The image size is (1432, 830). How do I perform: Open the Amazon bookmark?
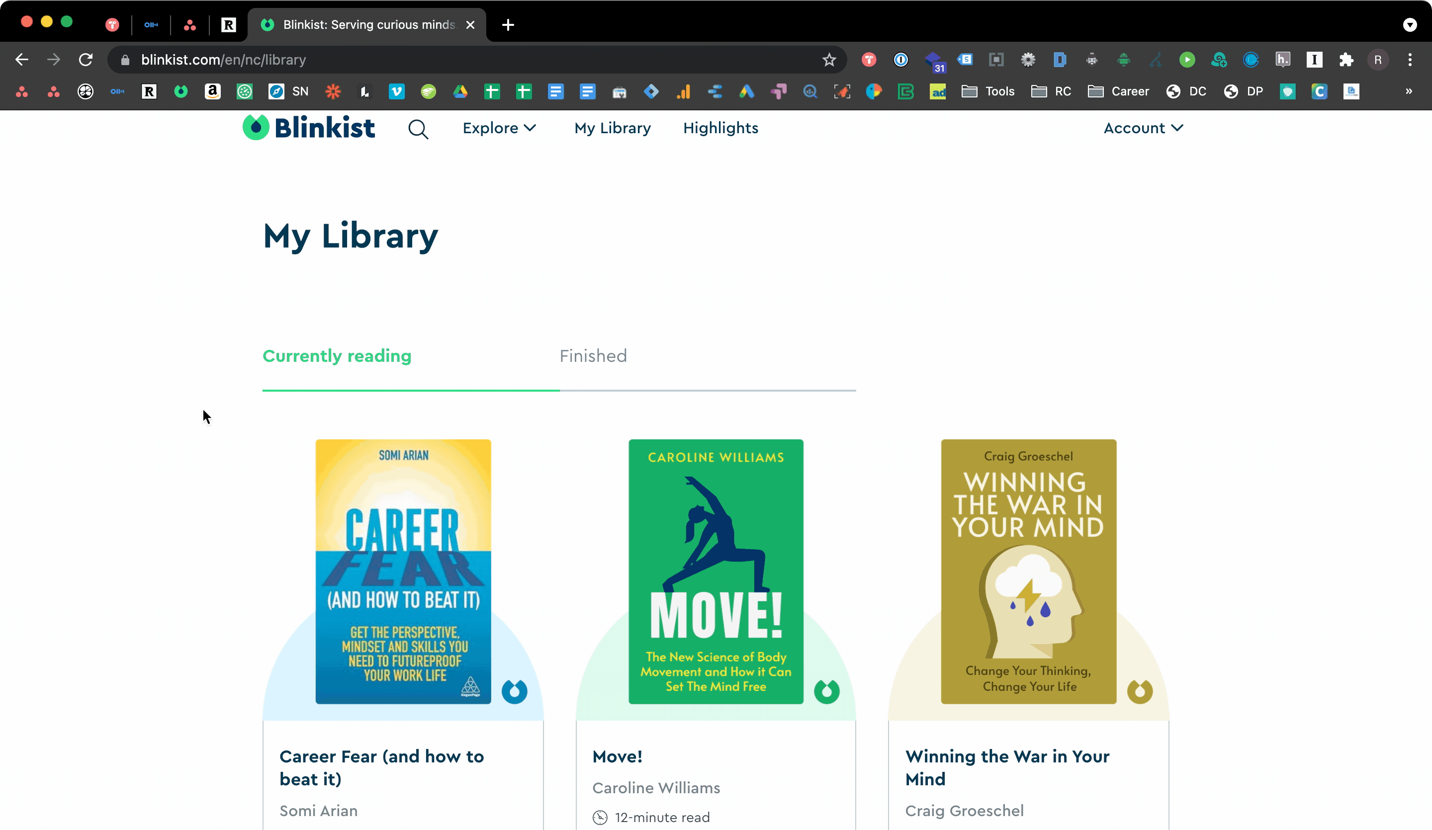click(212, 91)
